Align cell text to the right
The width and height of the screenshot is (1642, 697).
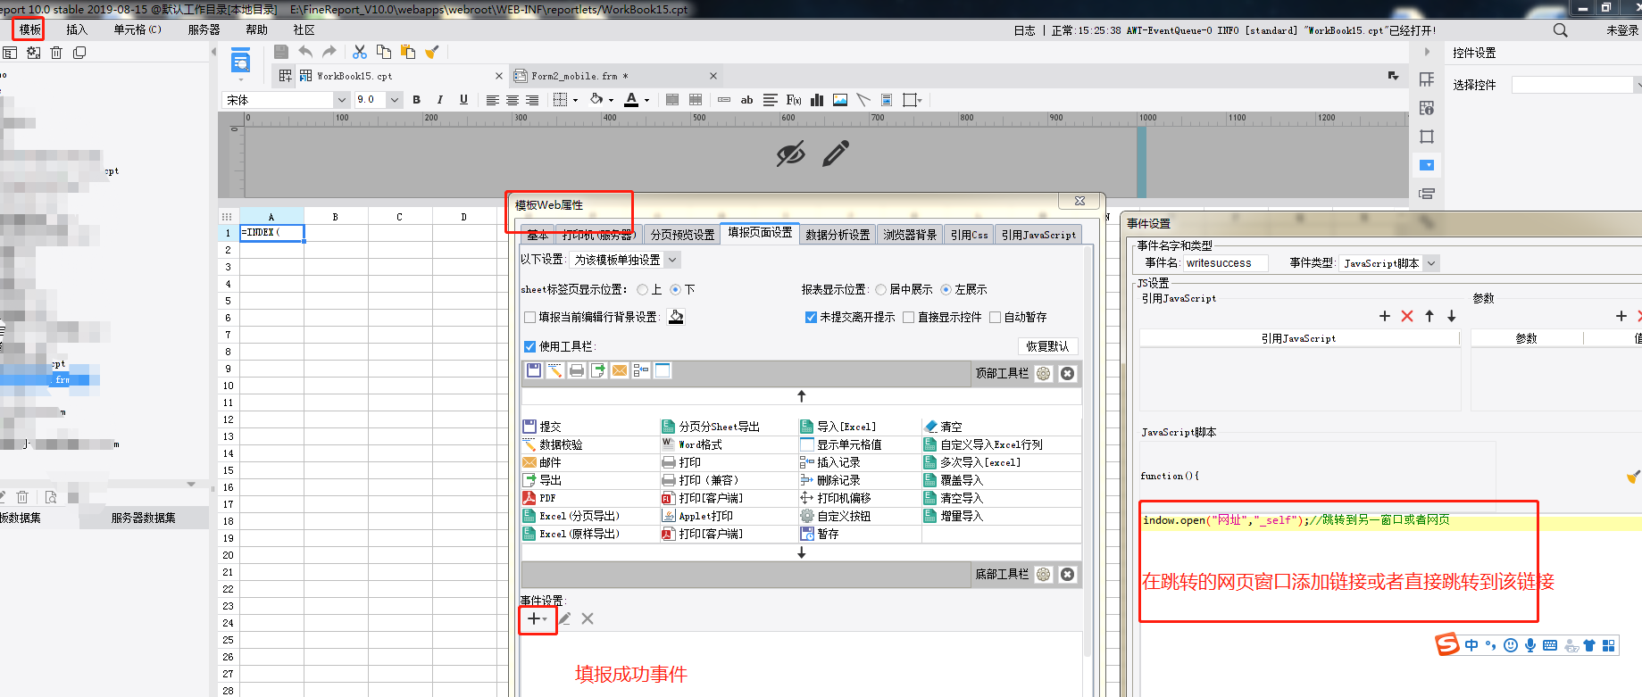point(532,100)
